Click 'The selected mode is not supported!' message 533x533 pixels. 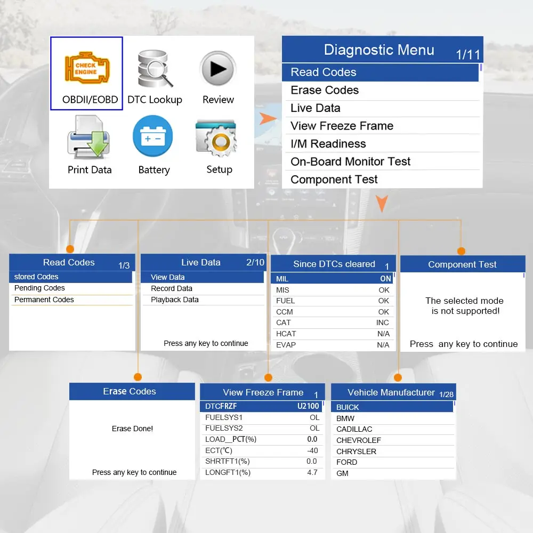coord(465,306)
